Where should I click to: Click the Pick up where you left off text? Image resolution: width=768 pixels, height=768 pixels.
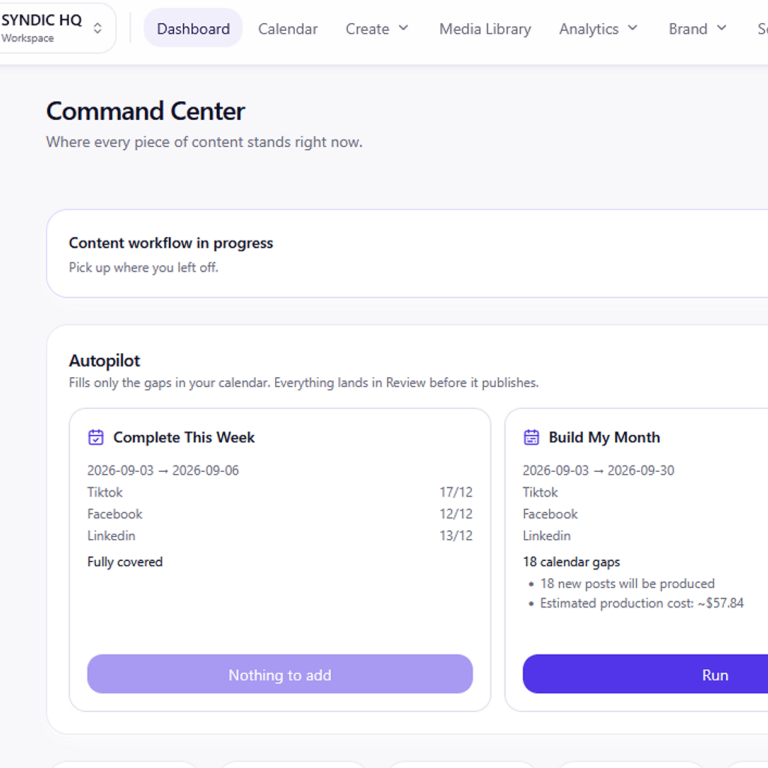click(x=143, y=268)
